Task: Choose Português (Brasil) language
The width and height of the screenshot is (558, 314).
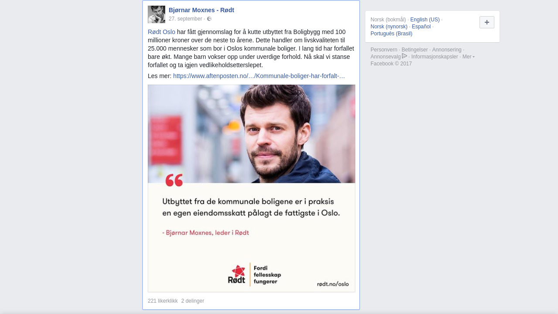Action: click(x=391, y=34)
